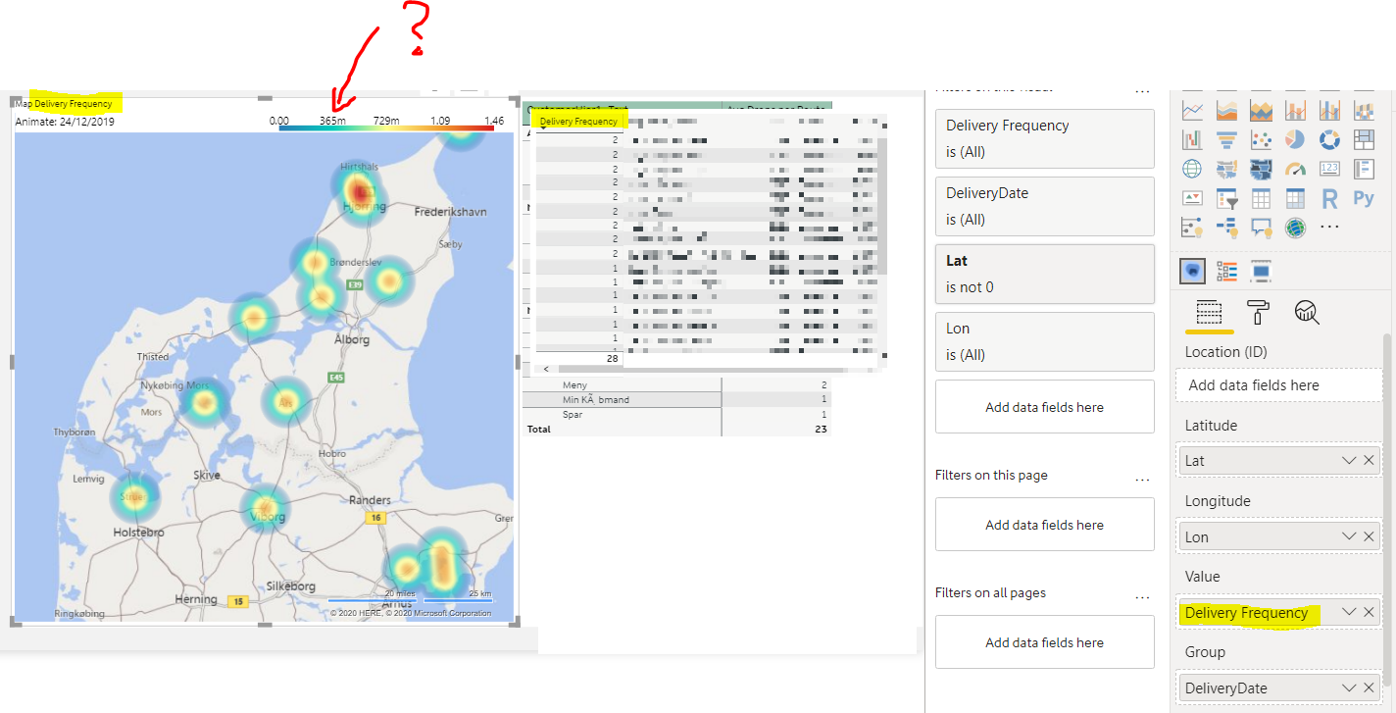Select the Python visual

click(1364, 199)
